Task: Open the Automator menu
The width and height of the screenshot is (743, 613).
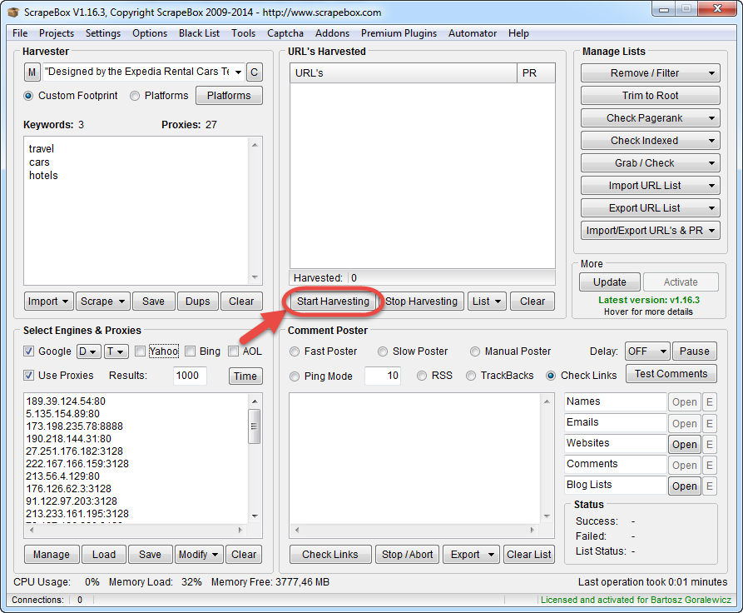Action: (x=473, y=33)
